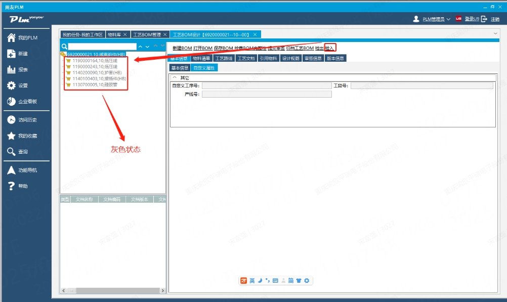Click 归档工艺BOM link
Image resolution: width=507 pixels, height=302 pixels.
(300, 48)
